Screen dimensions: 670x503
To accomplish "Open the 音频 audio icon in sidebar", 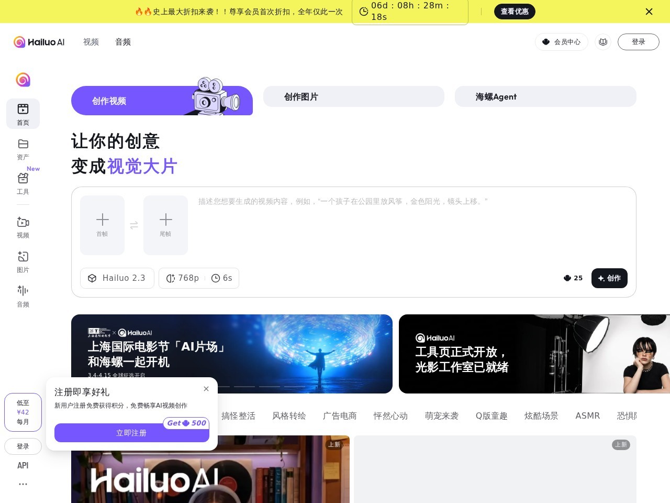I will tap(23, 296).
